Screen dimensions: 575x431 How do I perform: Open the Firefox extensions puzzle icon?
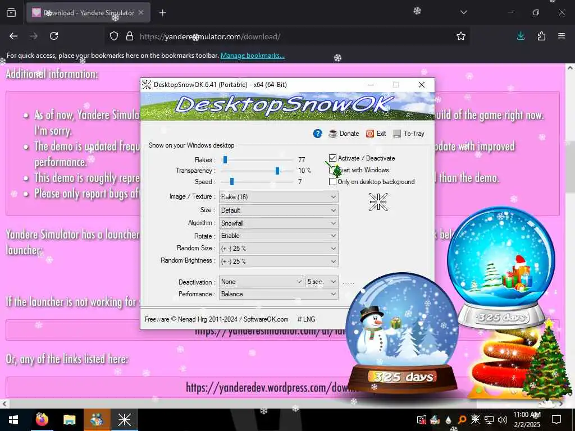[x=541, y=36]
